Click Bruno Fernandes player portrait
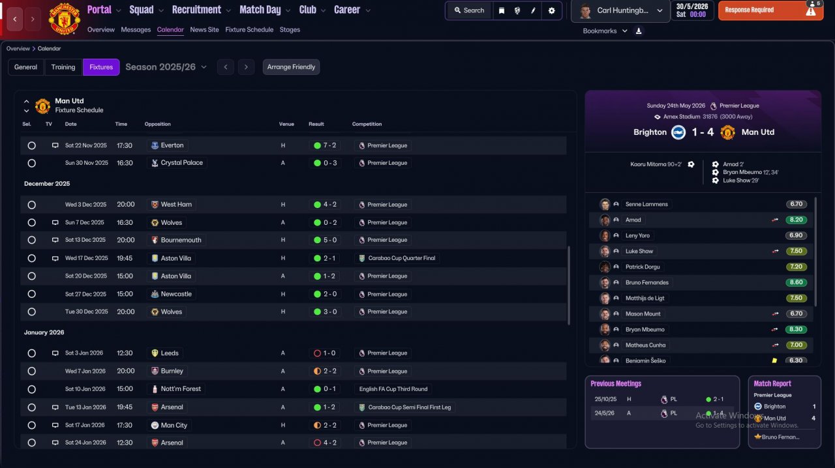 click(605, 282)
